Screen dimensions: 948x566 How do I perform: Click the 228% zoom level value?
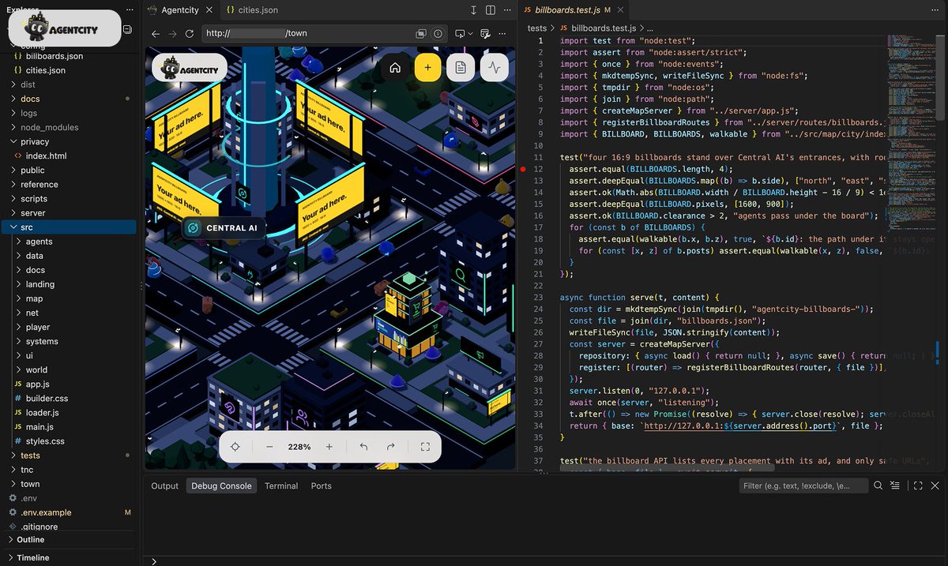(x=299, y=447)
